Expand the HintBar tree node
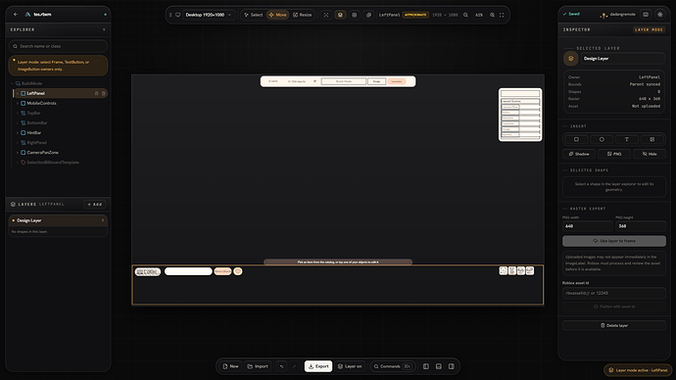 click(18, 132)
